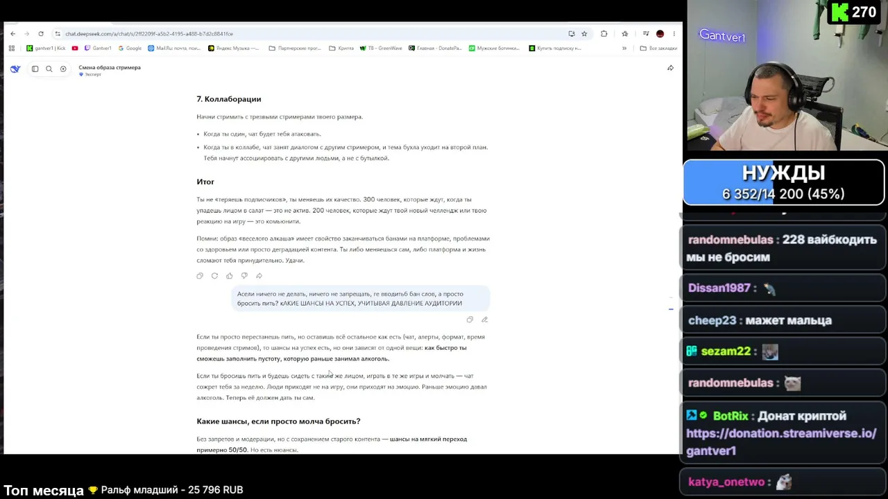Open the bookmarks star button in toolbar

[x=624, y=33]
